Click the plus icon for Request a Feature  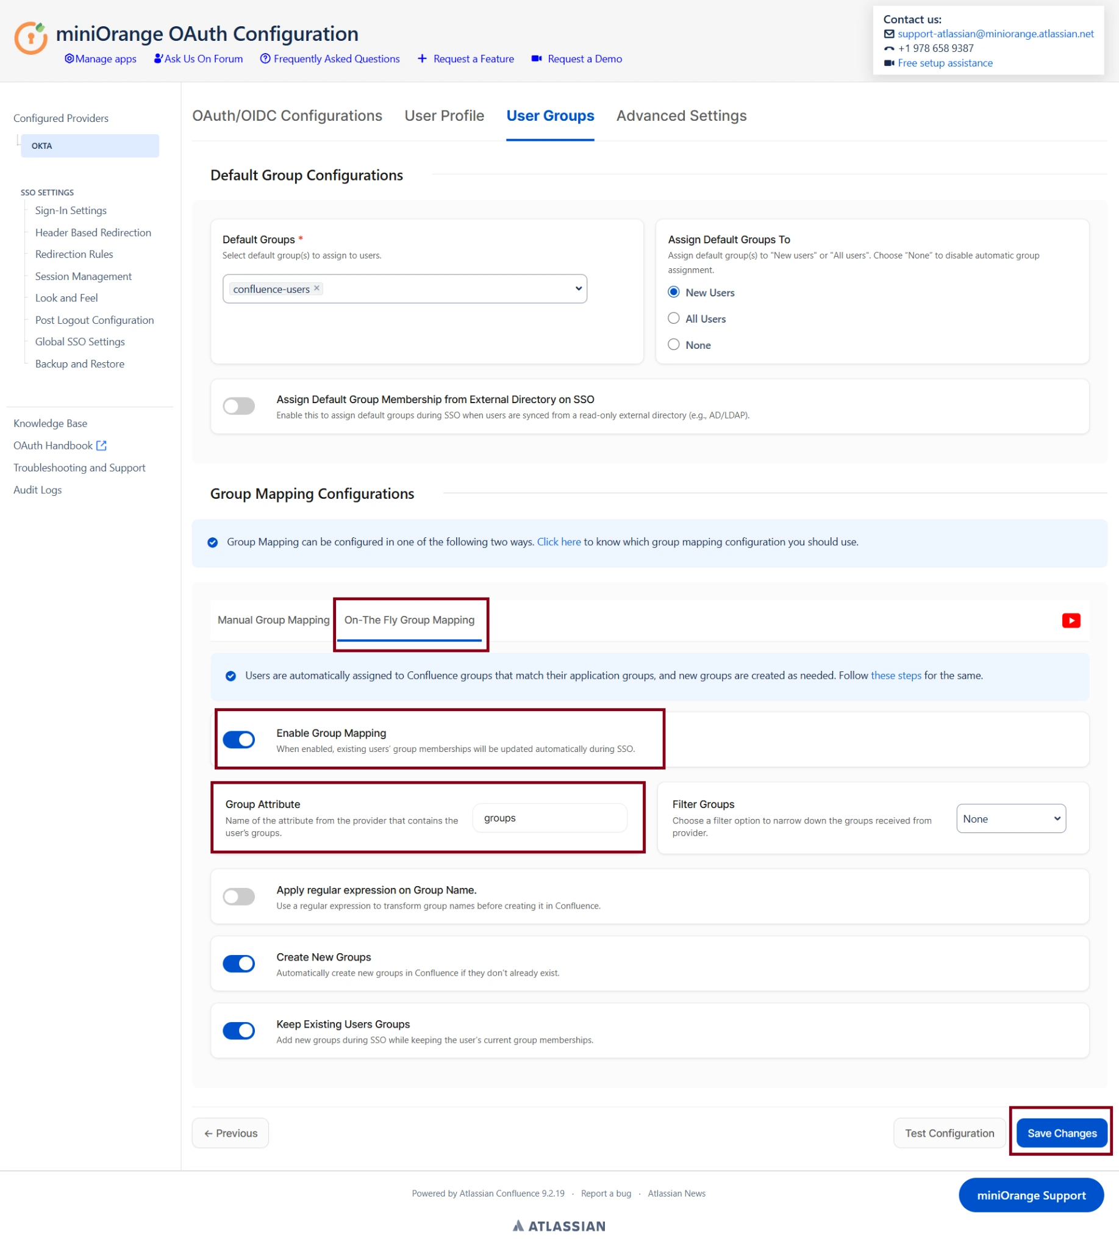[422, 59]
